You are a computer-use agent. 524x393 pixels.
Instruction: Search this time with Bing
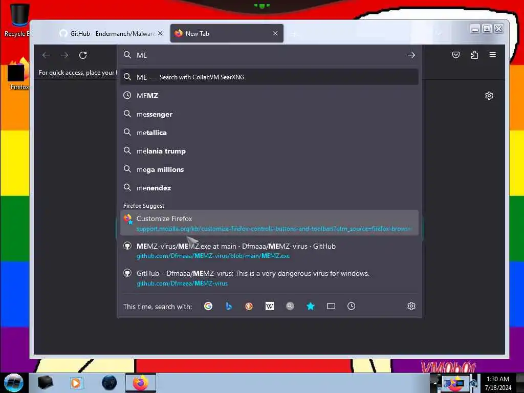(x=229, y=306)
